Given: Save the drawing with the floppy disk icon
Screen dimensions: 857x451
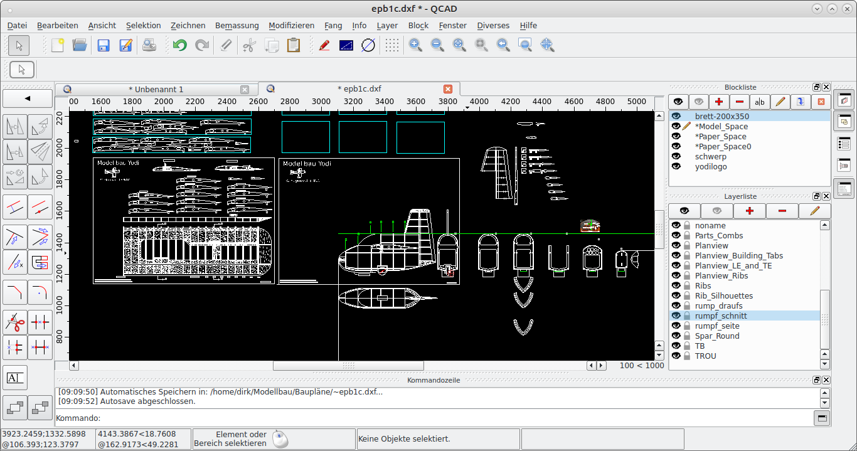Looking at the screenshot, I should point(104,45).
